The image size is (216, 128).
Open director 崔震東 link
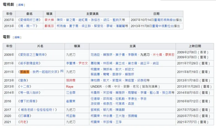coord(71,101)
